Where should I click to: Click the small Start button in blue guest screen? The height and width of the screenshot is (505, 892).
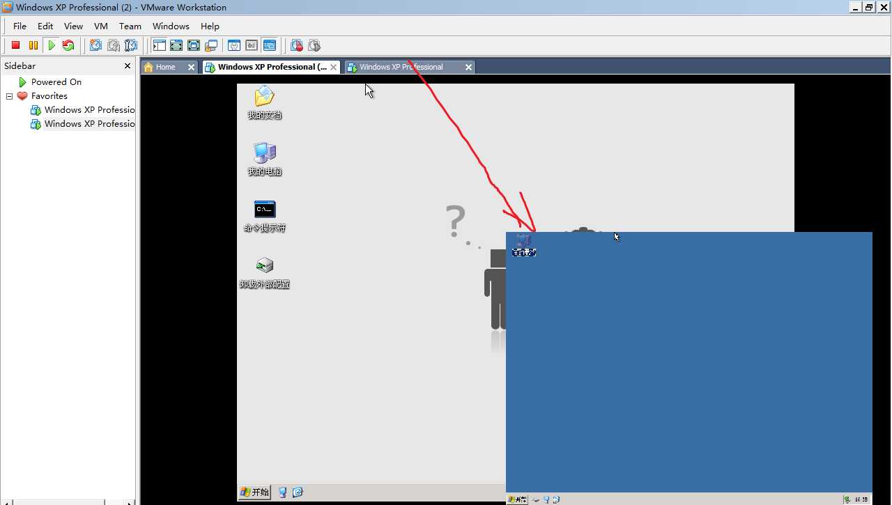click(516, 499)
